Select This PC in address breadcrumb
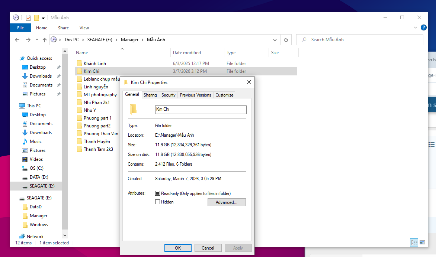 [x=71, y=40]
